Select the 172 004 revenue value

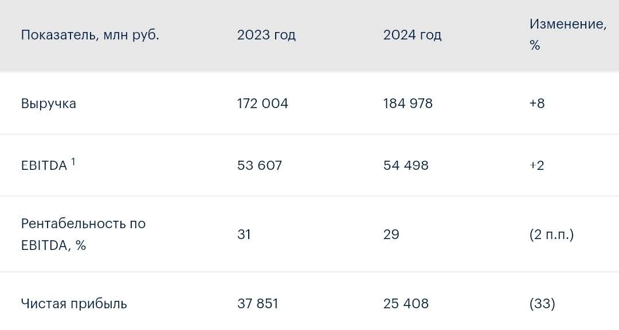263,104
